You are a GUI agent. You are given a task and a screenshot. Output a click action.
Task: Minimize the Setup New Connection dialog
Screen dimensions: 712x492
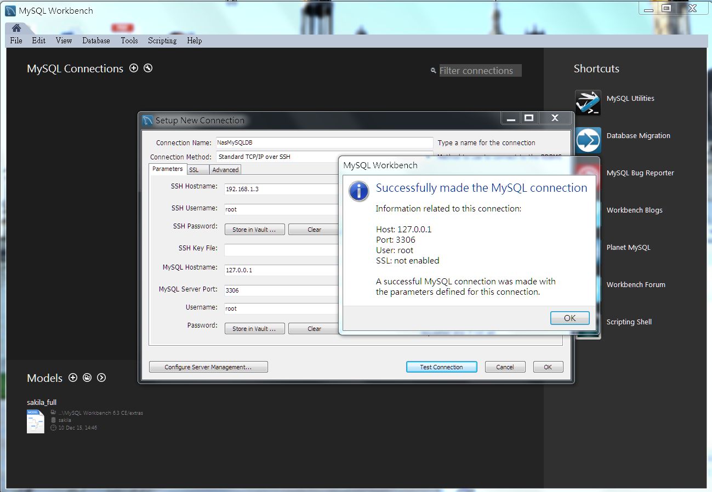pyautogui.click(x=511, y=118)
